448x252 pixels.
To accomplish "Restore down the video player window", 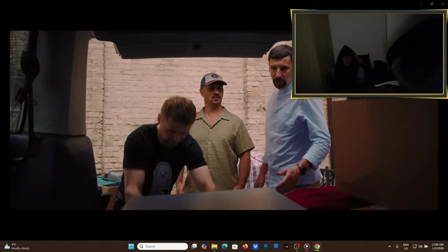I will click(432, 4).
